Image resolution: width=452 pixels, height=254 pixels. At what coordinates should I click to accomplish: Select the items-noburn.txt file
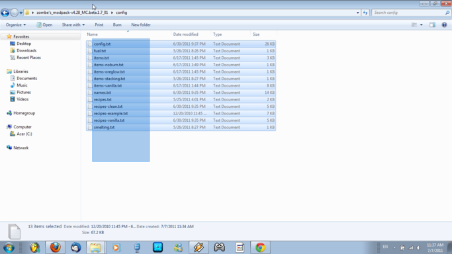(181, 65)
